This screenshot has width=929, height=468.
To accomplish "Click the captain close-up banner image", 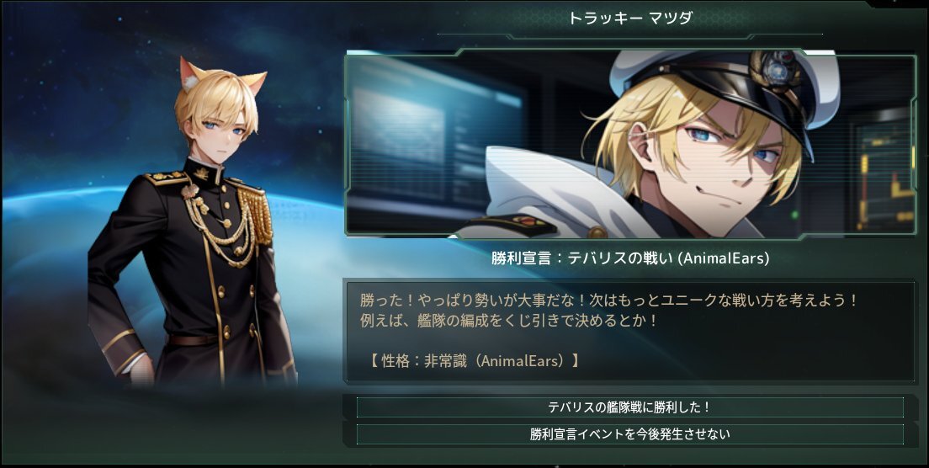I will click(x=631, y=144).
